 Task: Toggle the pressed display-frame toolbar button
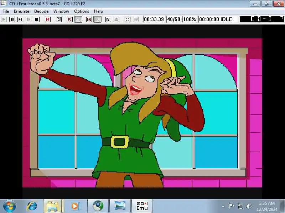click(x=97, y=20)
